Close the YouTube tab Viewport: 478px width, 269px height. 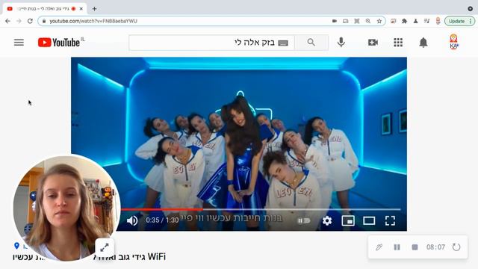point(81,9)
